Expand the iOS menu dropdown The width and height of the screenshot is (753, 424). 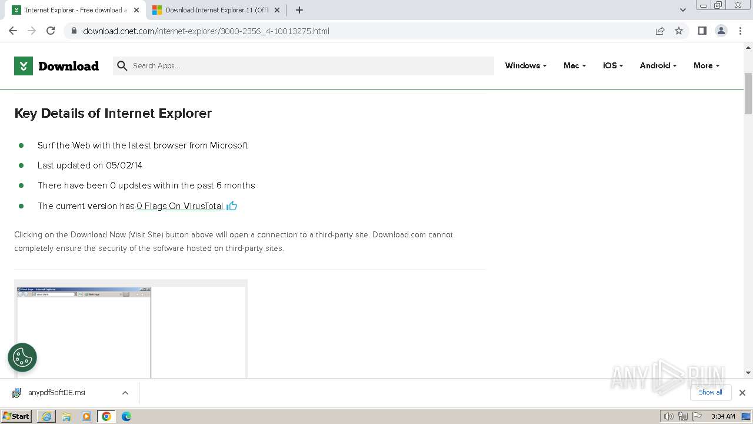coord(613,65)
